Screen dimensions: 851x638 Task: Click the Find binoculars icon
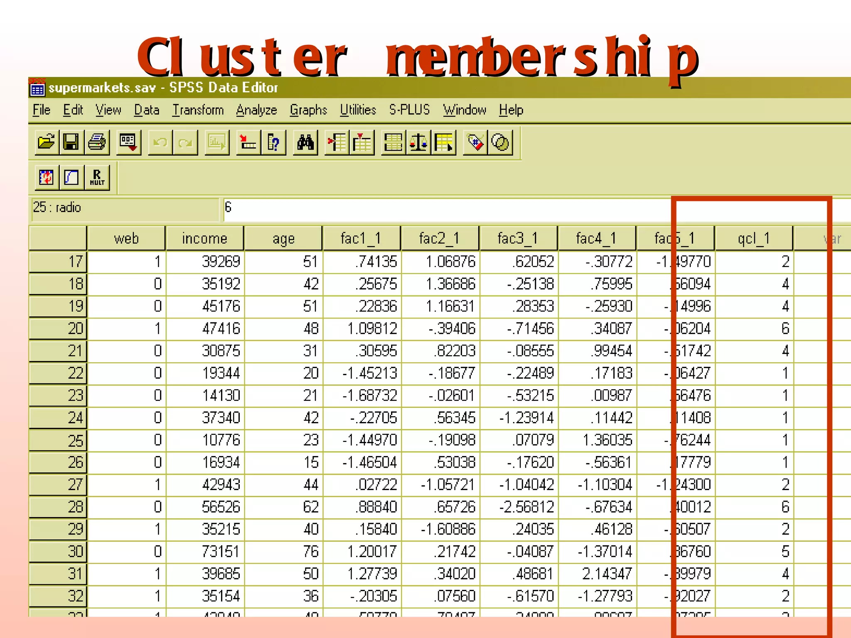305,142
